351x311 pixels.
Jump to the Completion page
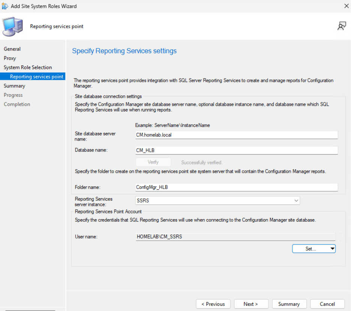[17, 104]
